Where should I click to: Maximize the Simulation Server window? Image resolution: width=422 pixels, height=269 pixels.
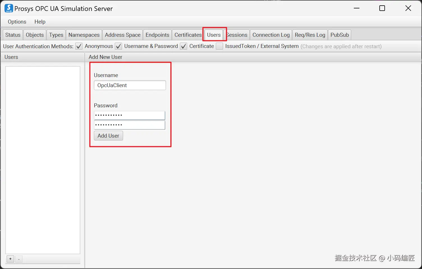pyautogui.click(x=382, y=8)
